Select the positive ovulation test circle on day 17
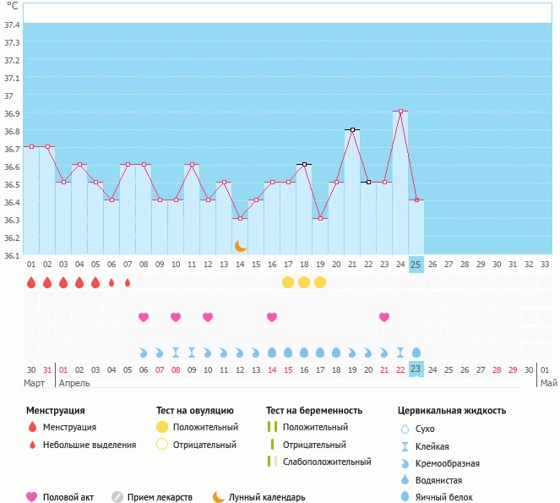 [x=288, y=282]
